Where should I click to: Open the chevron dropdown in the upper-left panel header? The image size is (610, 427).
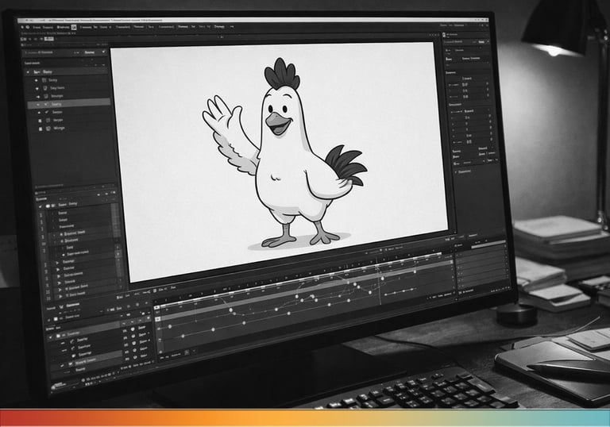point(104,52)
